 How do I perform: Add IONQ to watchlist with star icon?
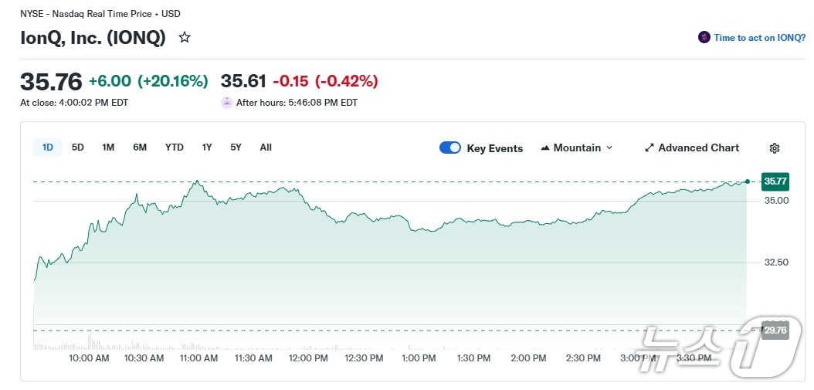[185, 37]
